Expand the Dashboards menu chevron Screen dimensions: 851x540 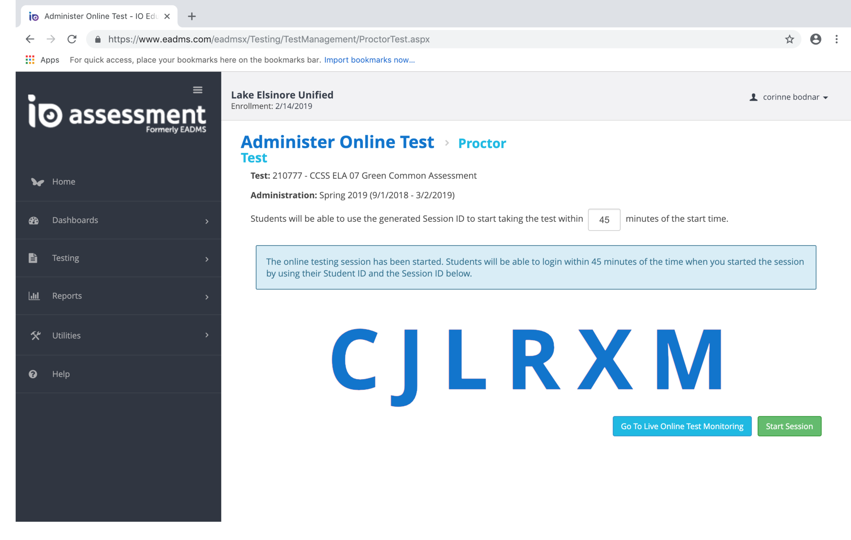pyautogui.click(x=207, y=221)
